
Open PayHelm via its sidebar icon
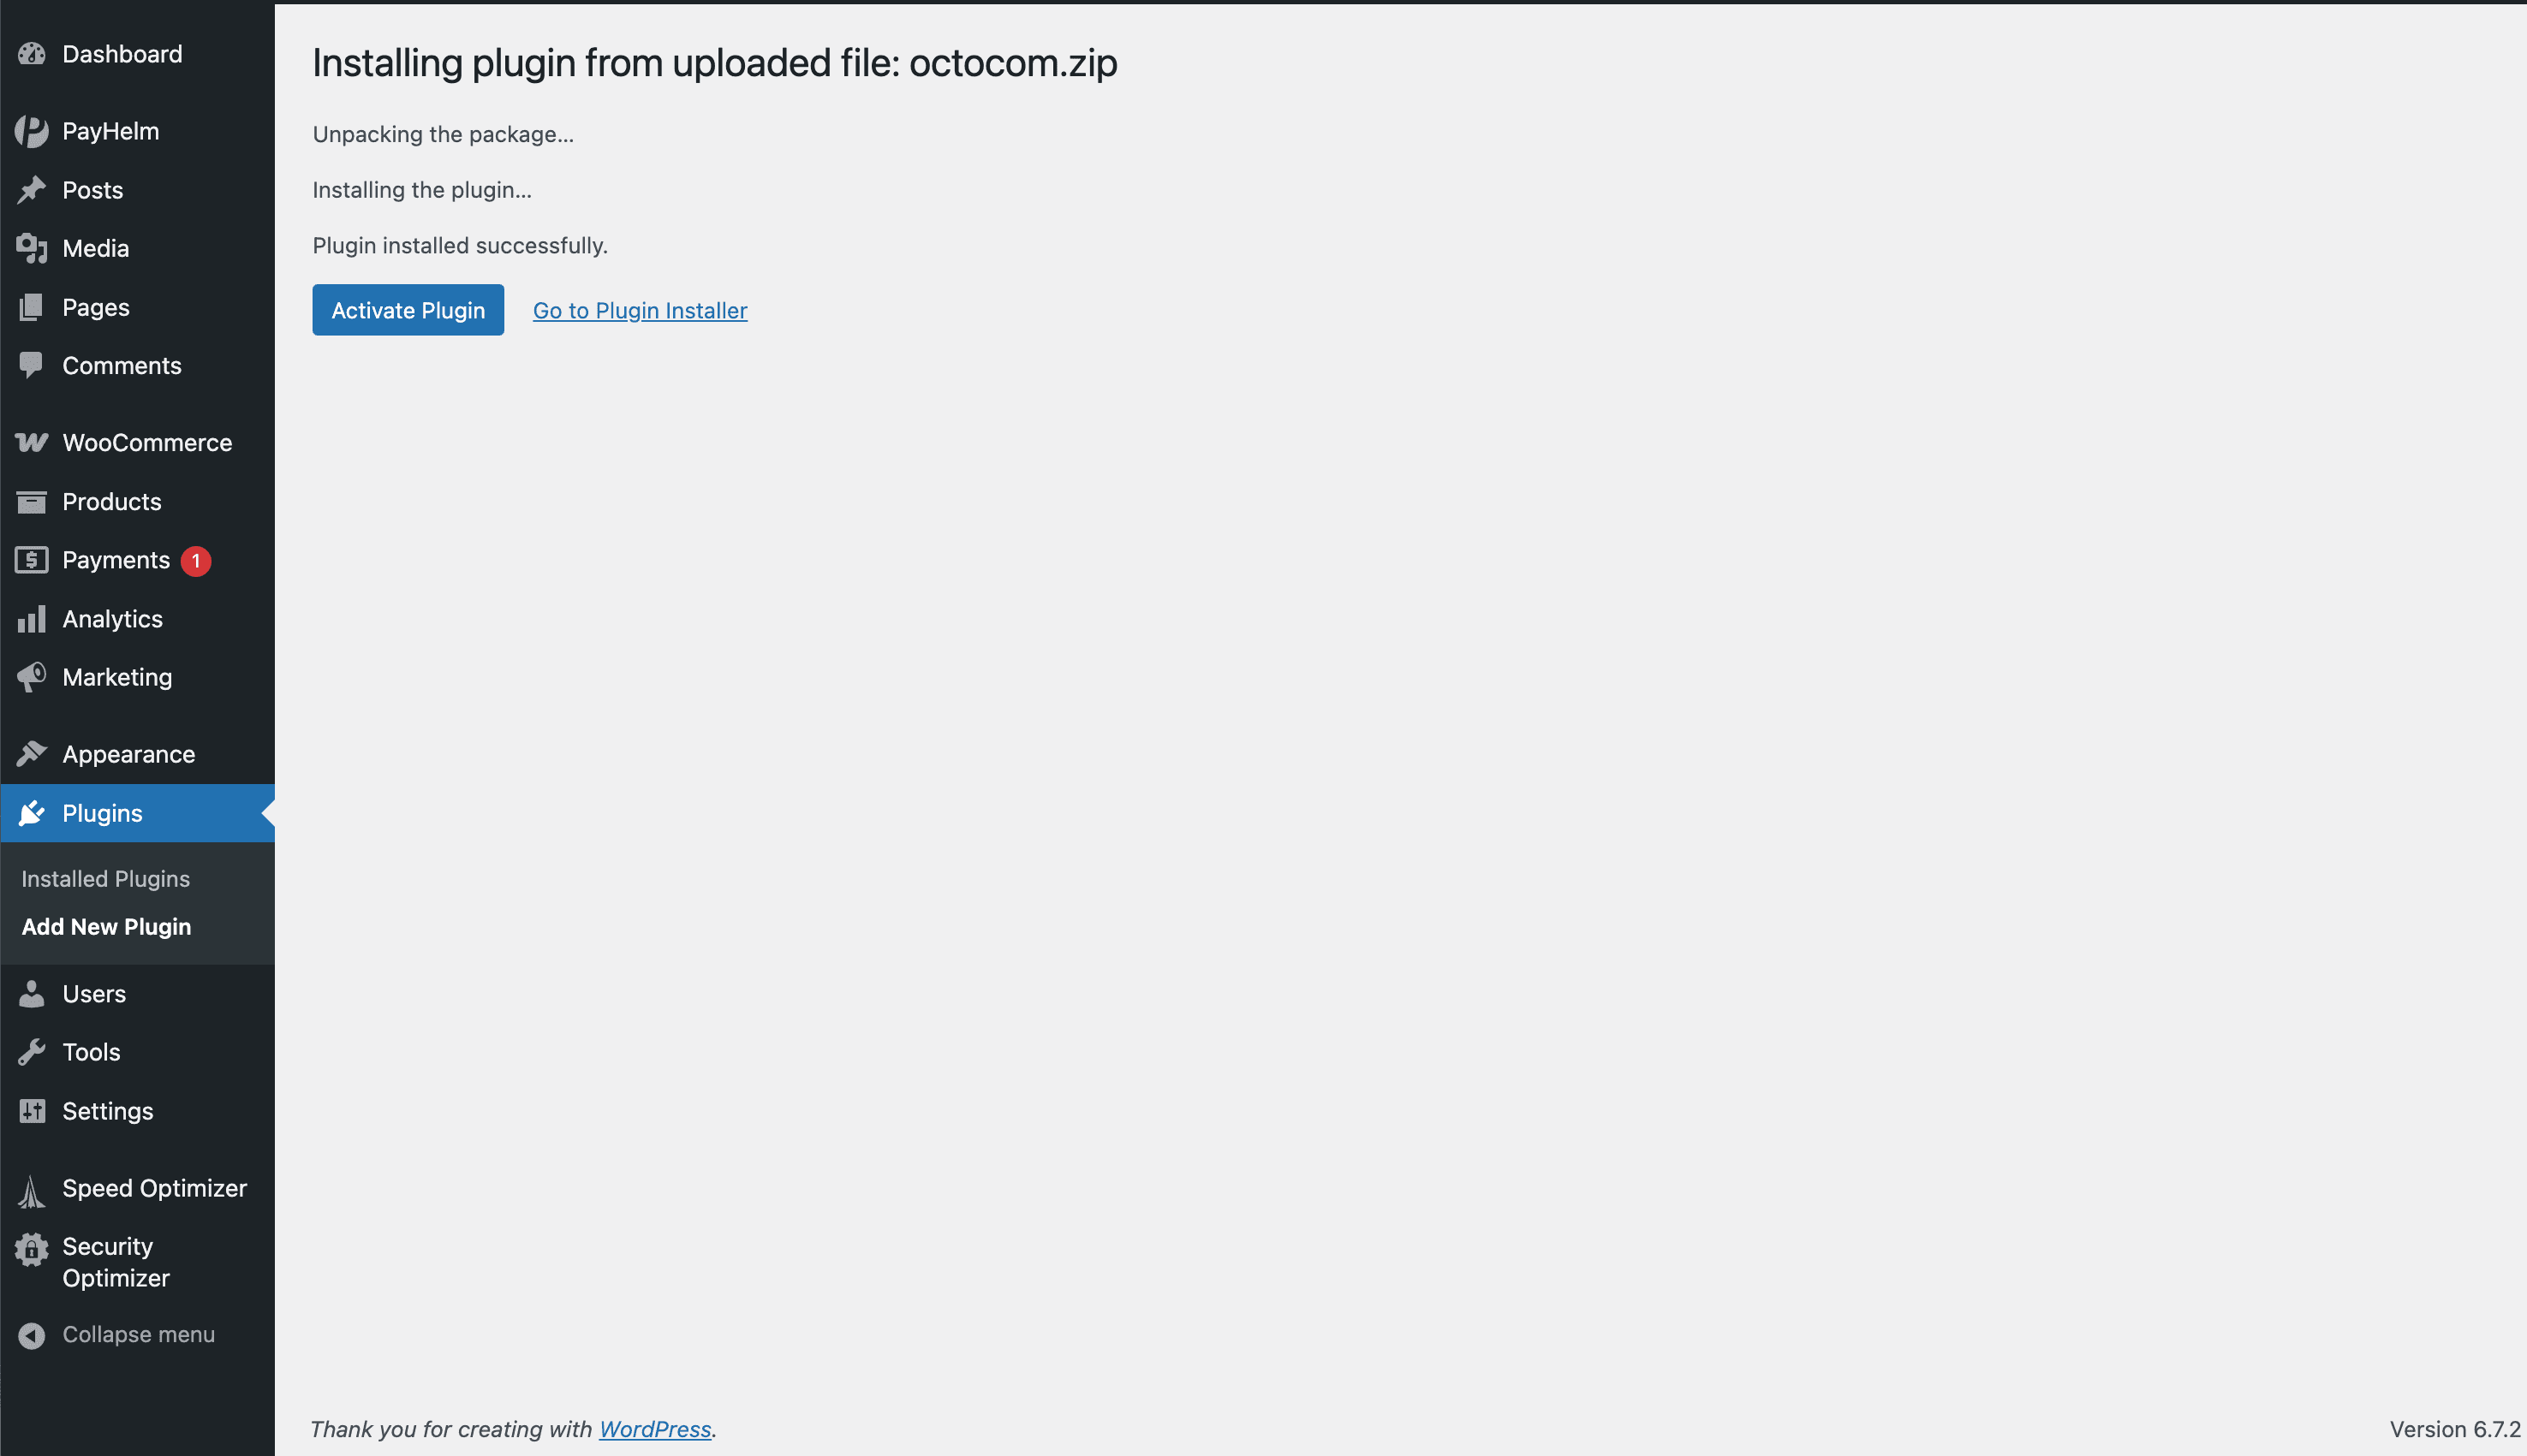pyautogui.click(x=31, y=131)
